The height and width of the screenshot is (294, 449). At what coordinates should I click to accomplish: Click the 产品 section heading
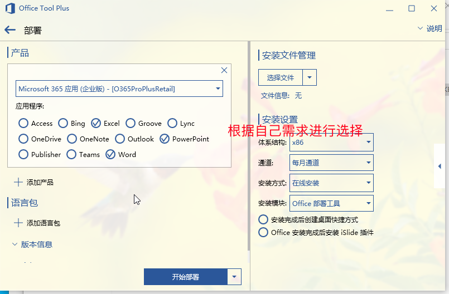point(20,53)
